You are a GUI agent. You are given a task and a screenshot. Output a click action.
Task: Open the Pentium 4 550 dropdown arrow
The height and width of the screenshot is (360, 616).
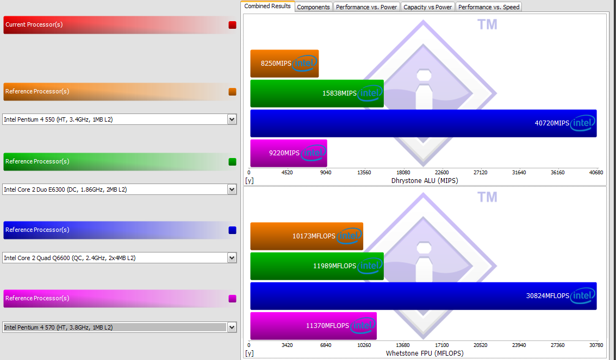[232, 119]
